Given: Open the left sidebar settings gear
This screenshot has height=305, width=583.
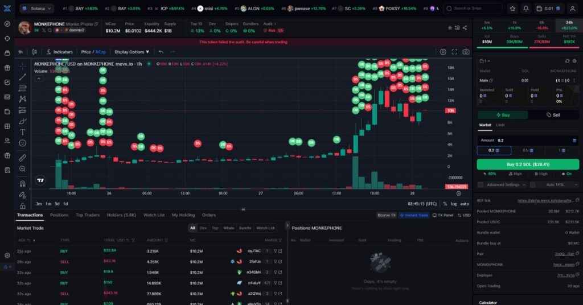Looking at the screenshot, I should [7, 255].
